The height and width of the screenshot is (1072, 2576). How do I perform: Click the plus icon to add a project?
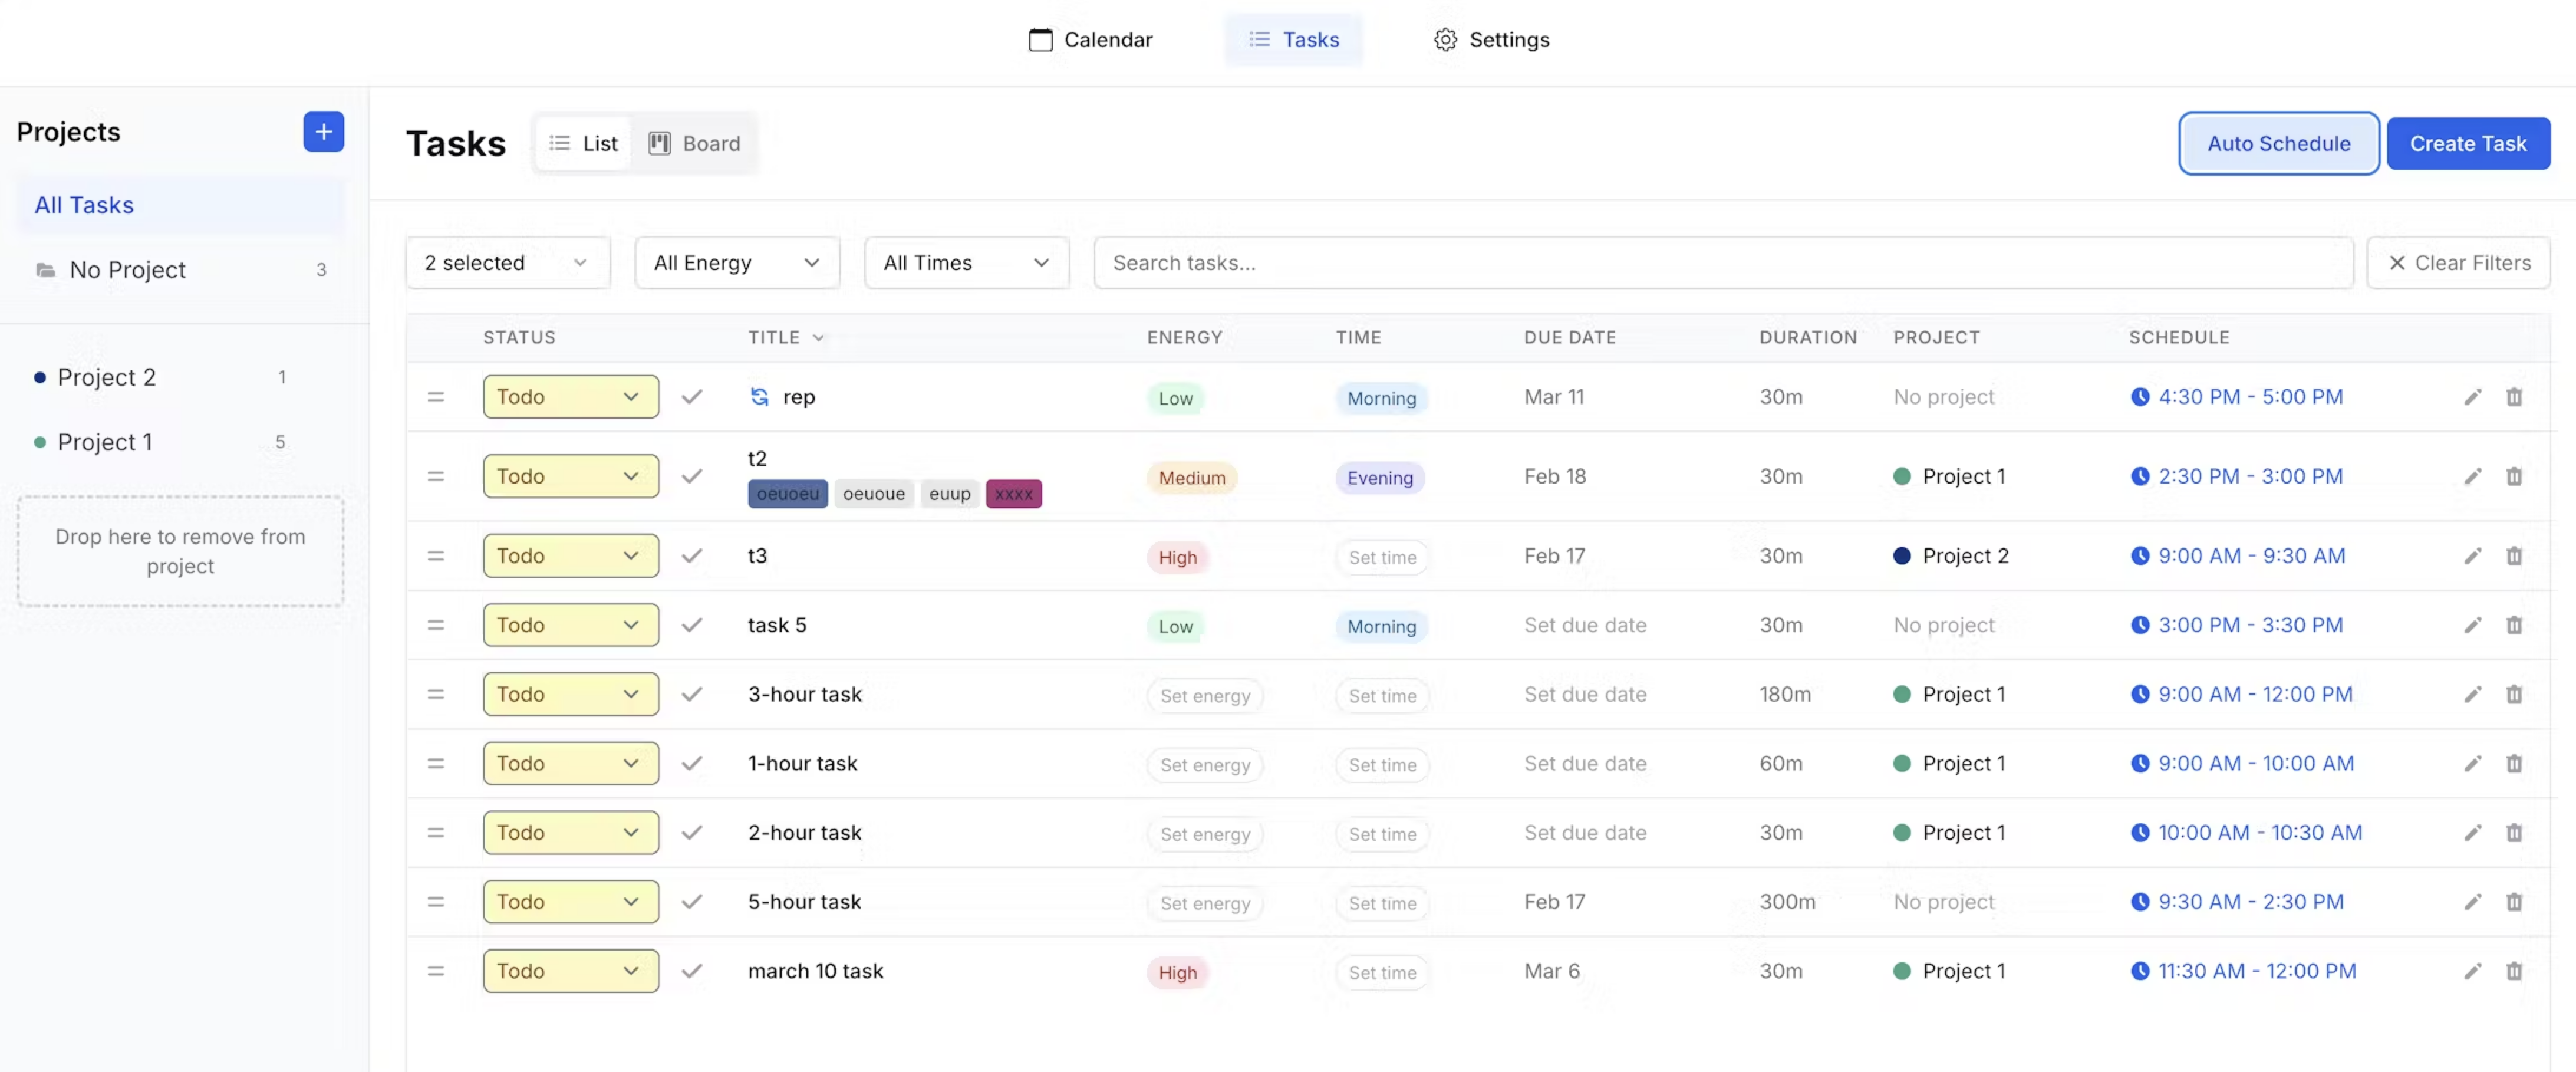323,131
